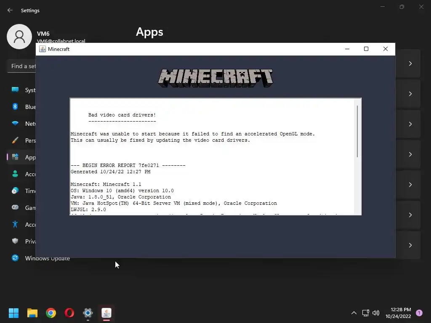Expand the fourth Apps row chevron

click(x=410, y=154)
